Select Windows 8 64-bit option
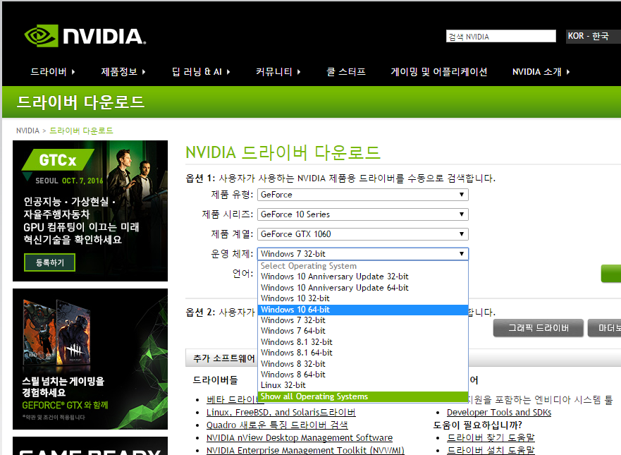This screenshot has height=455, width=621. coord(363,375)
